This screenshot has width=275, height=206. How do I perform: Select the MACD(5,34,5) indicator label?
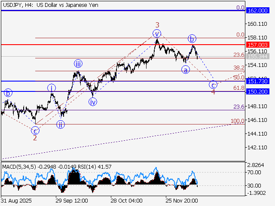coord(19,166)
